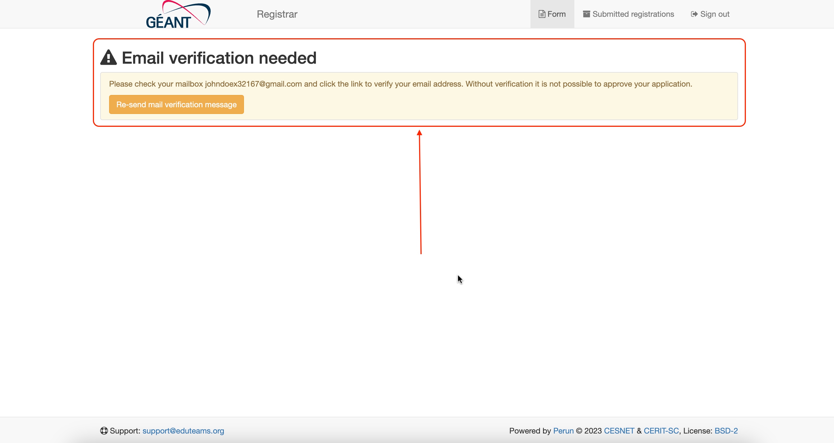Sign out of the registrar

click(710, 14)
